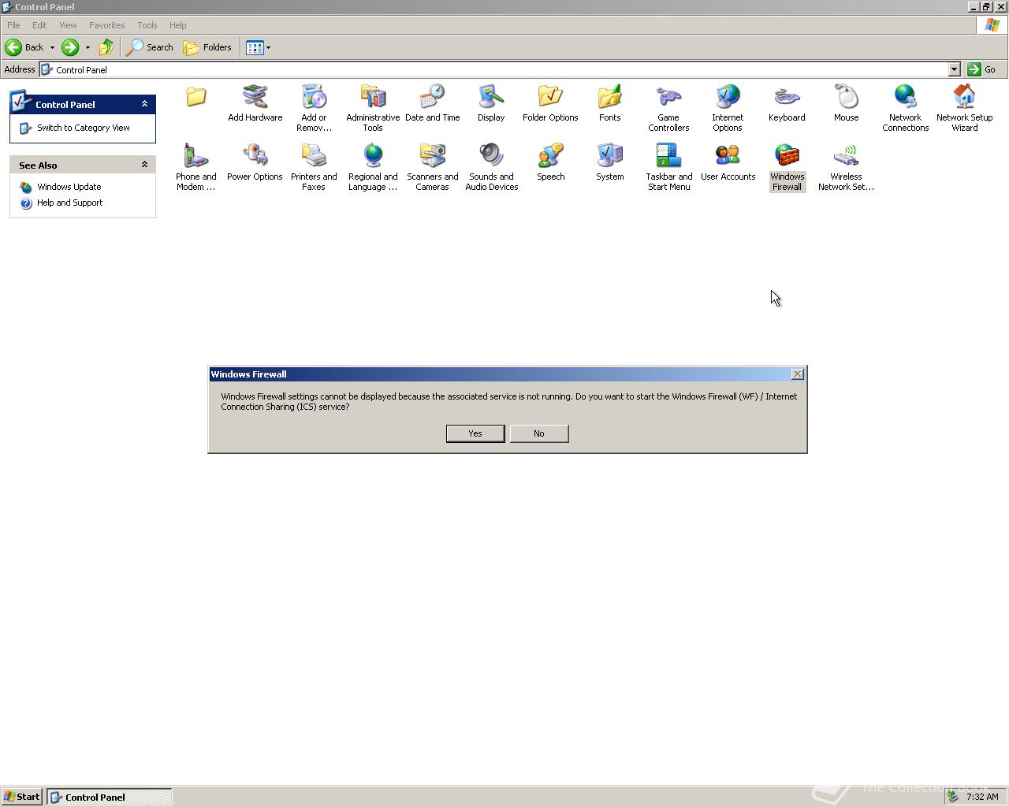
Task: Open Network Setup Wizard icon
Action: (964, 108)
